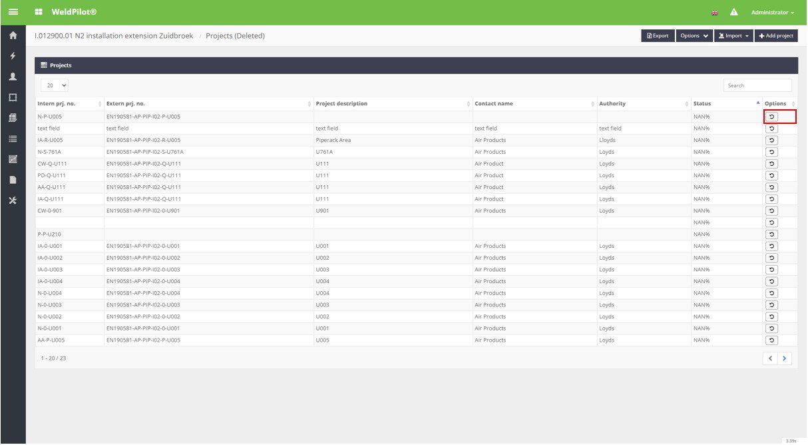
Task: Open the Import dropdown menu
Action: click(x=733, y=36)
